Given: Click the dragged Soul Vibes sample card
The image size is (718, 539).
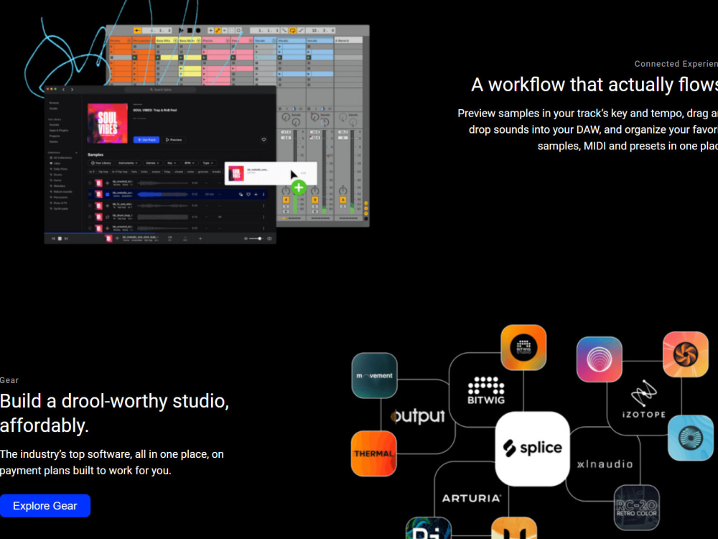Looking at the screenshot, I should pyautogui.click(x=270, y=173).
